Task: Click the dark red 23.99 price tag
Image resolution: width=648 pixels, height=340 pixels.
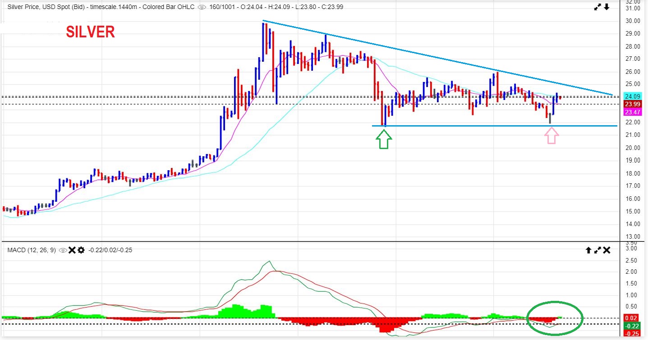Action: click(x=632, y=104)
